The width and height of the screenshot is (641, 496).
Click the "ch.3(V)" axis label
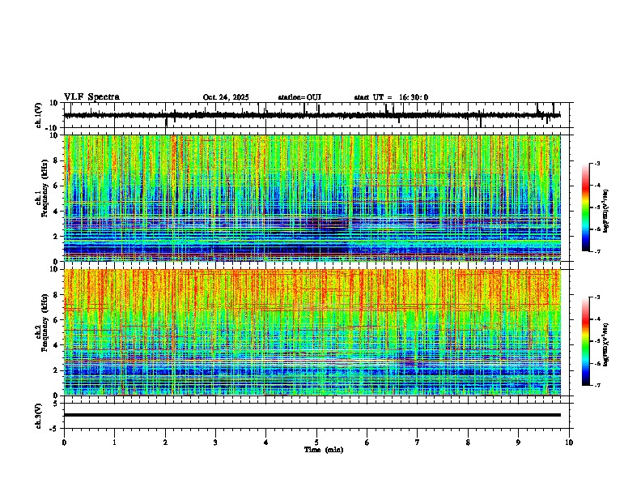pos(38,417)
